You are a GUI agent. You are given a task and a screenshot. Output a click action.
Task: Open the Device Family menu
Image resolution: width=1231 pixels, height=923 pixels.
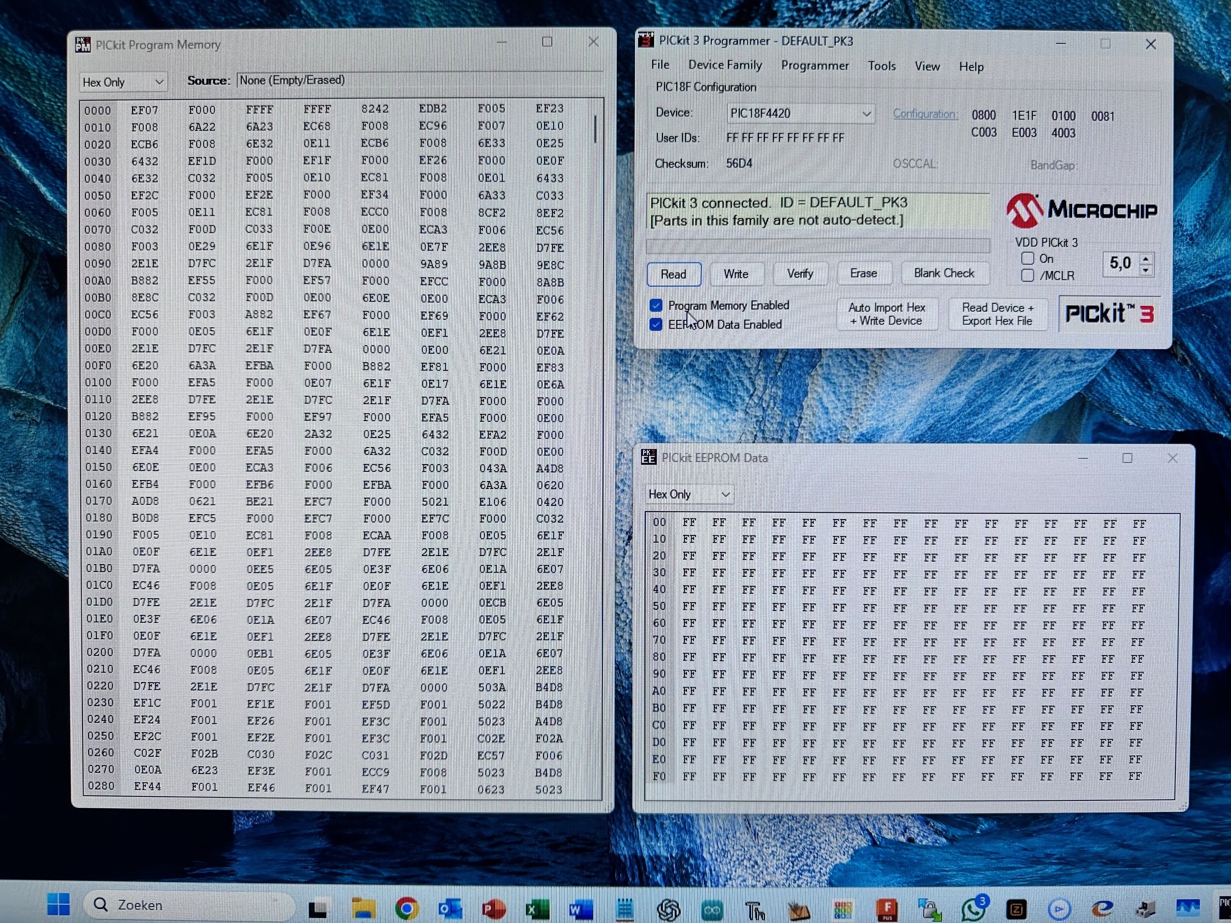(725, 65)
